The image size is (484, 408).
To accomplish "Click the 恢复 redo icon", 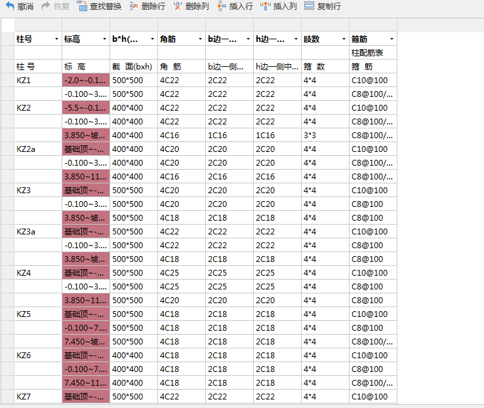I will point(46,6).
